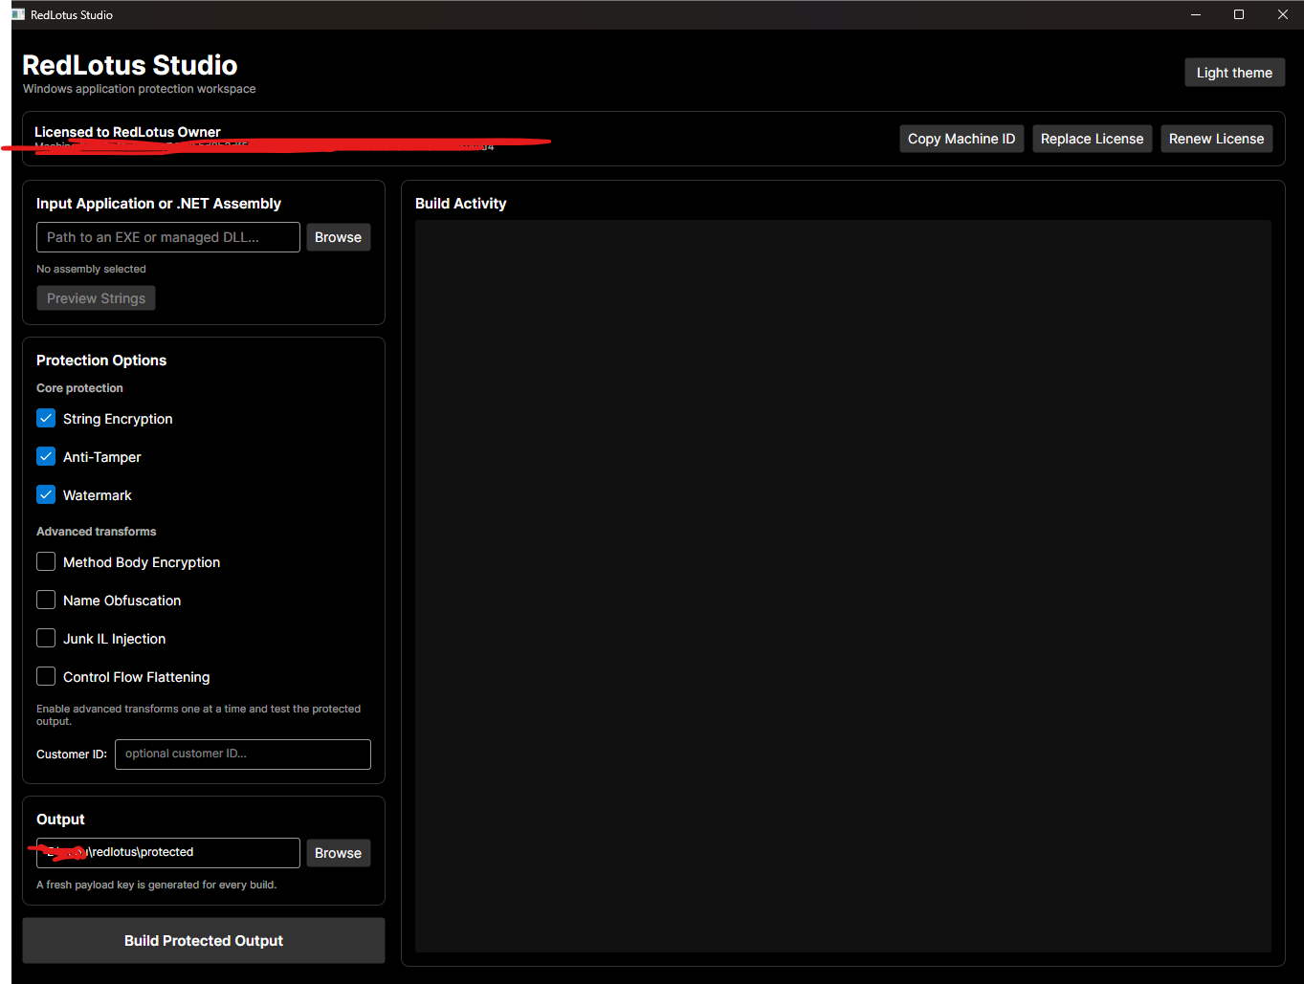Screen dimensions: 1304x984
Task: Click the Customer ID text field
Action: click(243, 754)
